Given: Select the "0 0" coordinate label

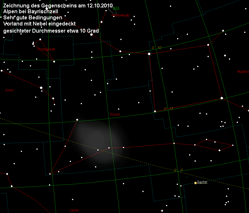Looking at the screenshot, I should pyautogui.click(x=178, y=170).
